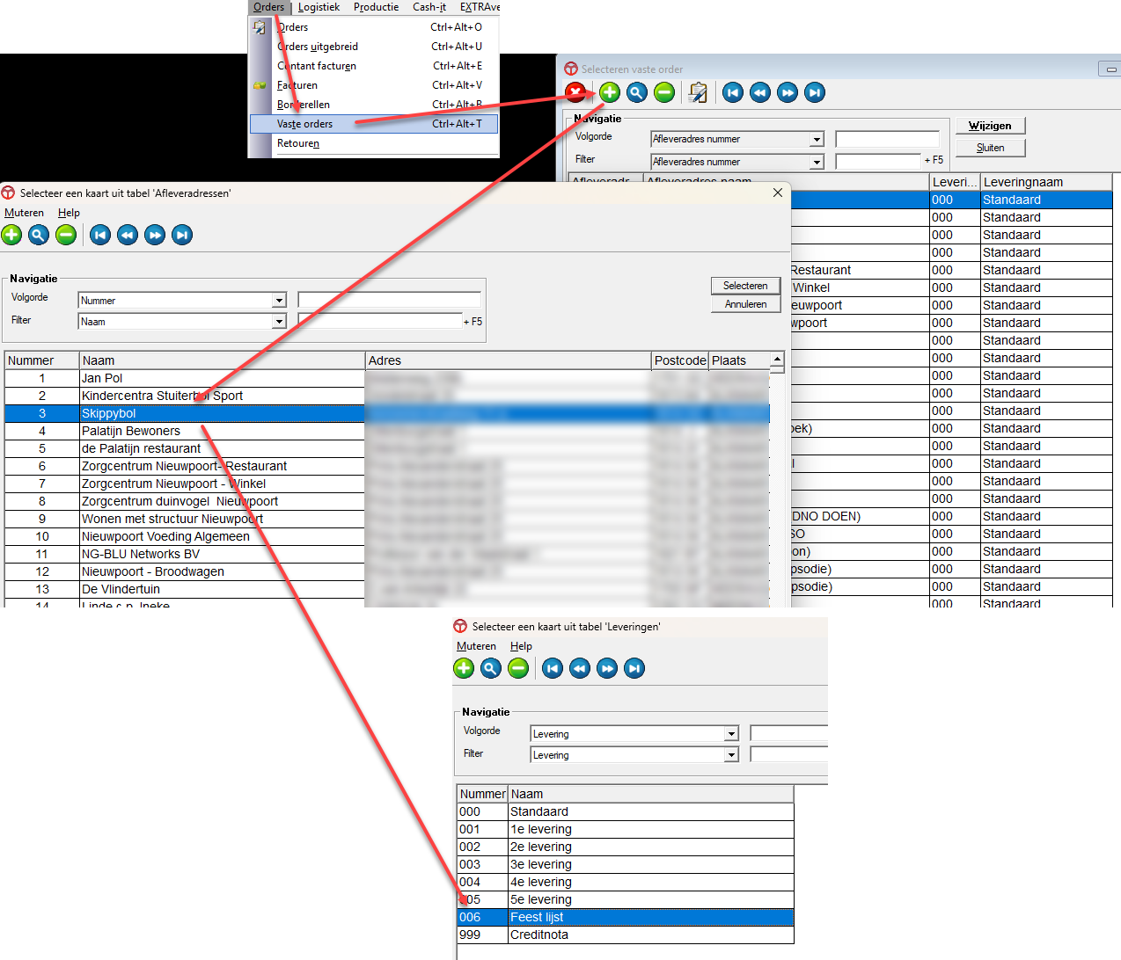Screen dimensions: 1121x960
Task: Go to first record in Selecteren vaste order toolbar
Action: 733,92
